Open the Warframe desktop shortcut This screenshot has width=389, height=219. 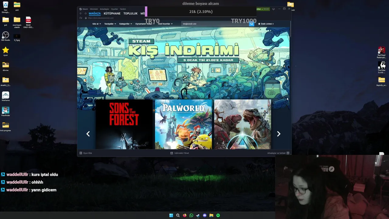pyautogui.click(x=5, y=96)
